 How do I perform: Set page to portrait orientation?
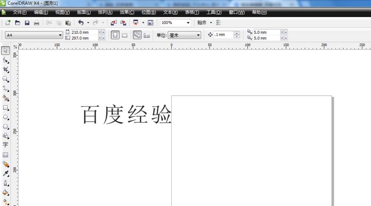115,35
